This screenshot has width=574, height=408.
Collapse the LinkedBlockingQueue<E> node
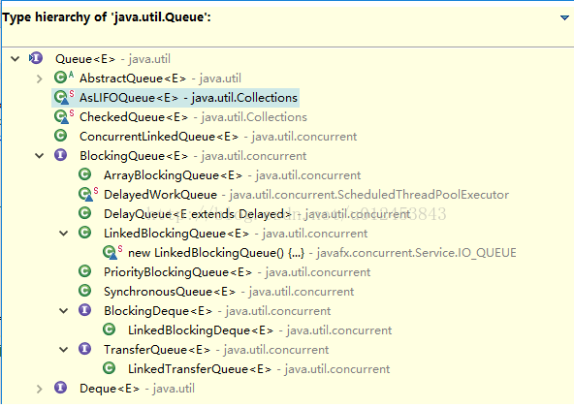(x=64, y=234)
